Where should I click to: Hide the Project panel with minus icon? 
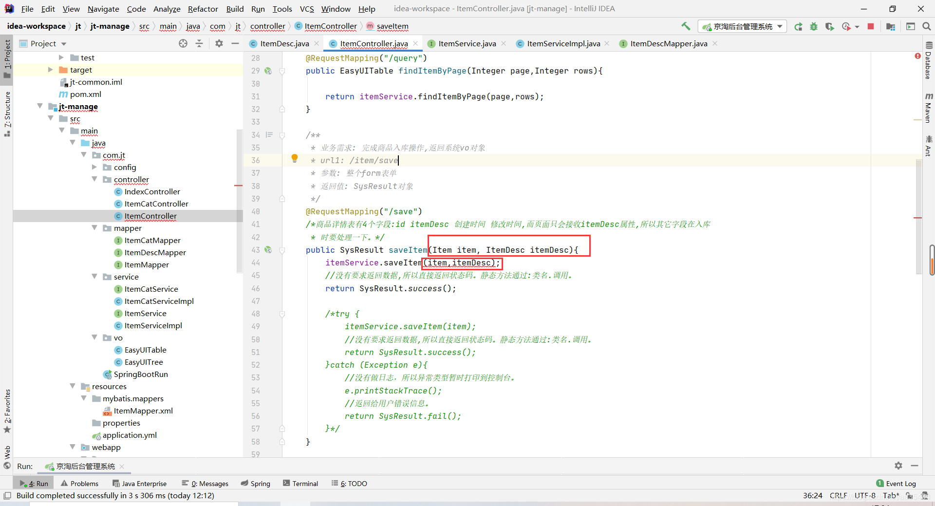[x=235, y=43]
